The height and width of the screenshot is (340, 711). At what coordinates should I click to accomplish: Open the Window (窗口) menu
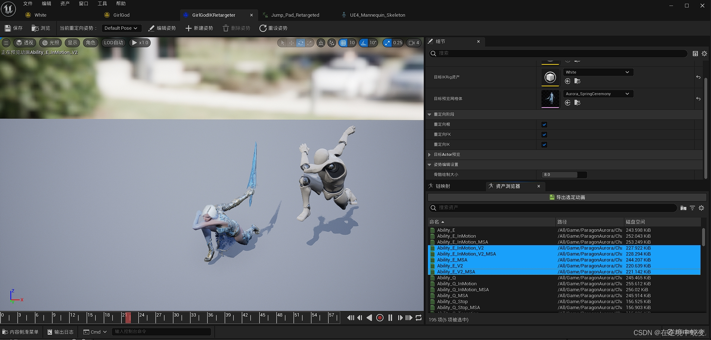click(x=84, y=4)
